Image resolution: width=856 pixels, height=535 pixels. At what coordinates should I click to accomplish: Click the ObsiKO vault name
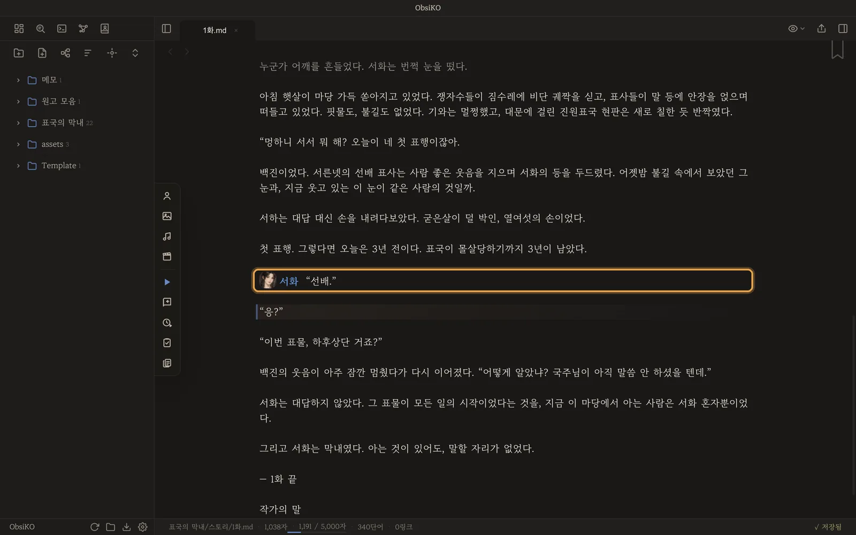tap(22, 527)
